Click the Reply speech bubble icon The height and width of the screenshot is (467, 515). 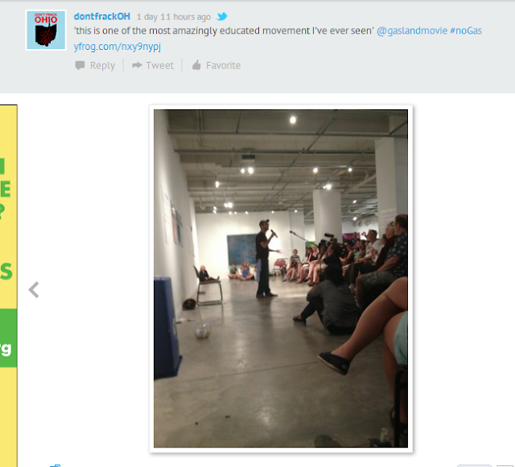80,65
